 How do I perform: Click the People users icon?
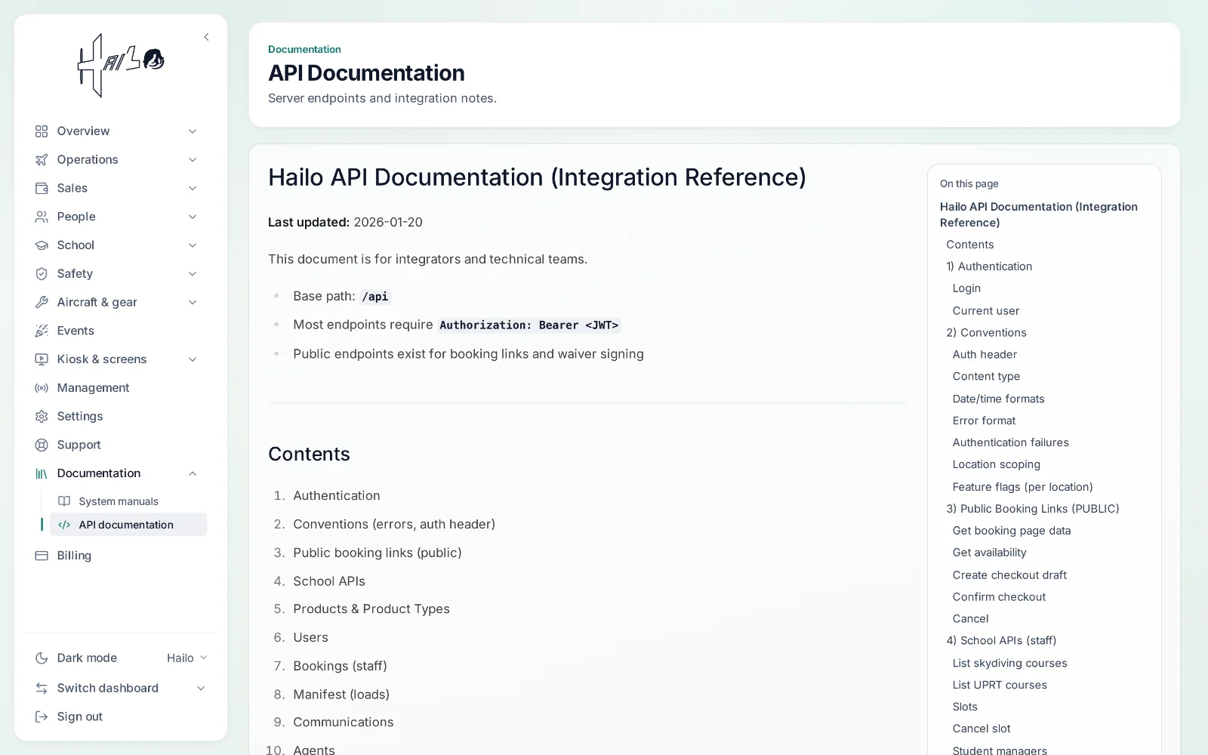pyautogui.click(x=42, y=217)
